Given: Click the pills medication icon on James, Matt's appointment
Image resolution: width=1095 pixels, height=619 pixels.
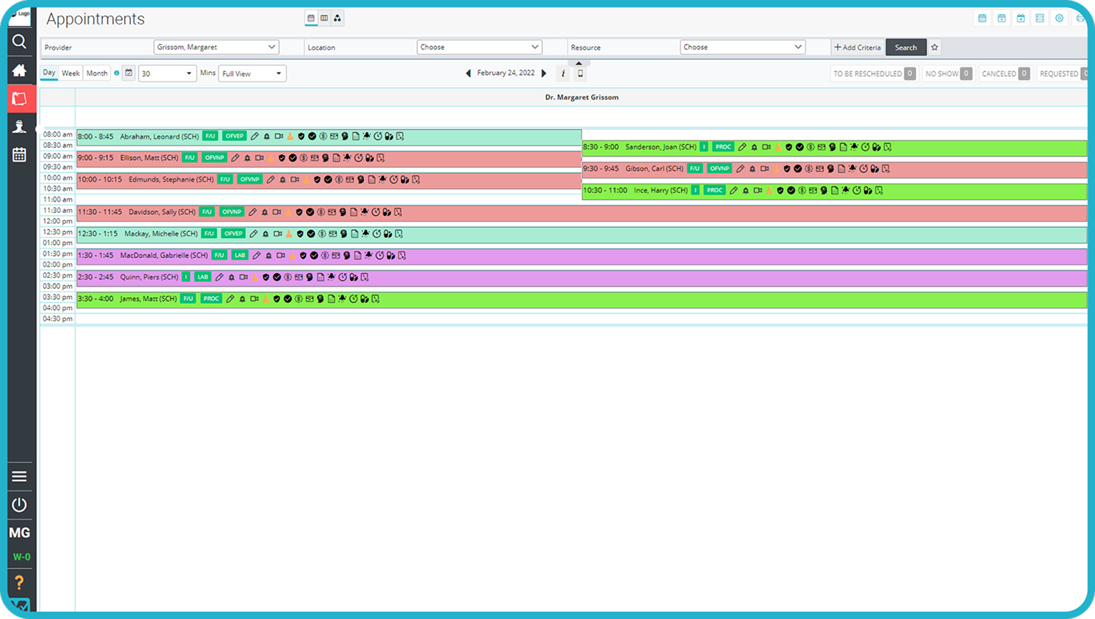Looking at the screenshot, I should 364,299.
